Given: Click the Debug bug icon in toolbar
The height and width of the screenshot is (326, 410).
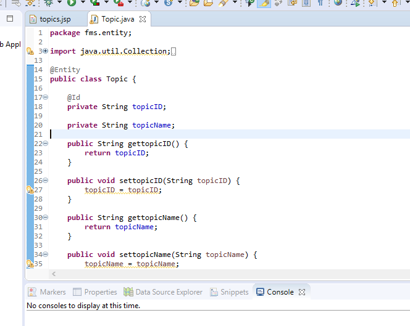Looking at the screenshot, I should [49, 3].
